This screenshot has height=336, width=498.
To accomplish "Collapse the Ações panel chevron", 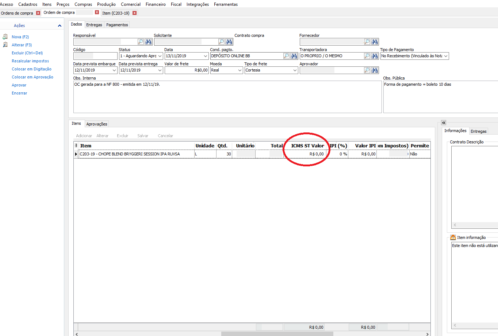I will [x=60, y=26].
